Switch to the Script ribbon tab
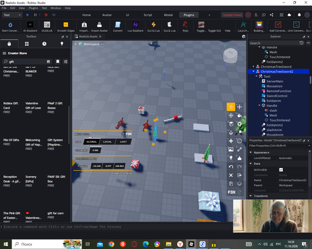This screenshot has height=249, width=312. click(148, 15)
